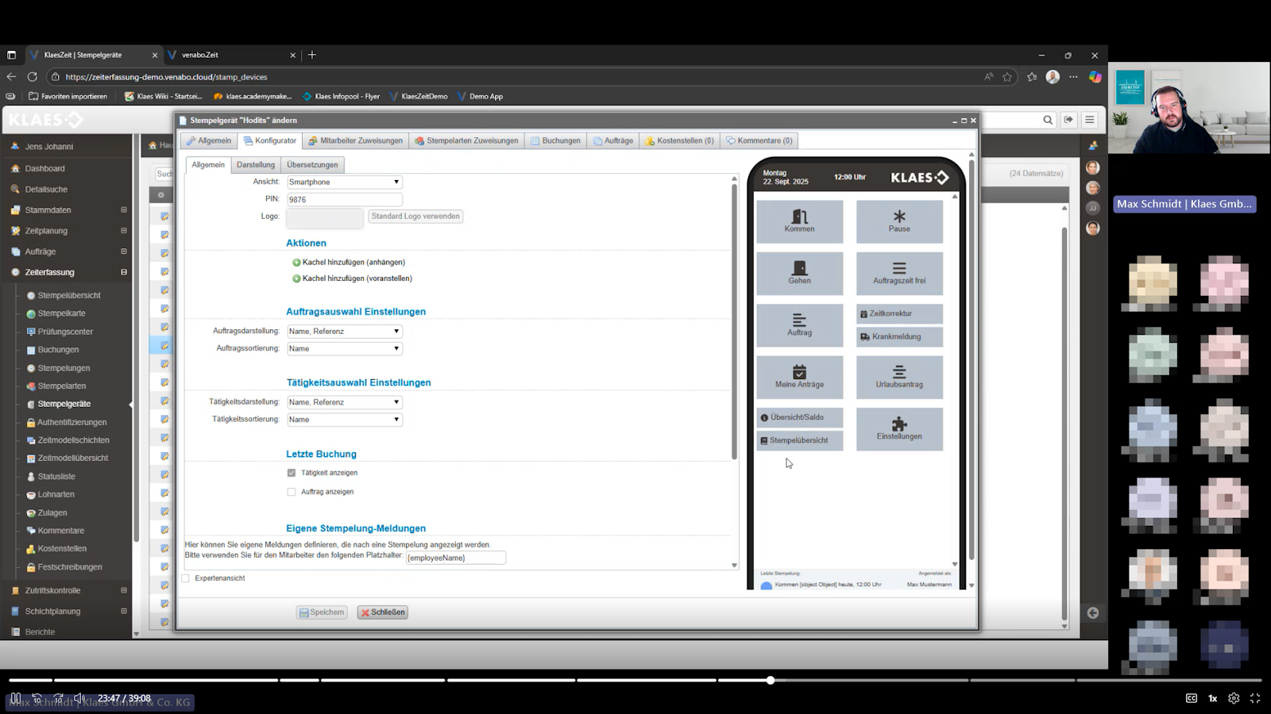Click the Schließen button
The image size is (1271, 714).
pyautogui.click(x=383, y=612)
